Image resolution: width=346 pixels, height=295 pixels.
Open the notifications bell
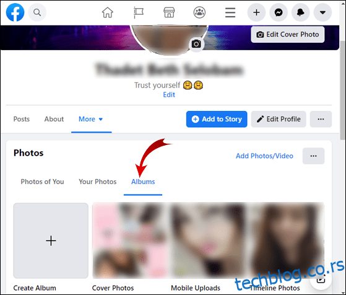pyautogui.click(x=301, y=12)
